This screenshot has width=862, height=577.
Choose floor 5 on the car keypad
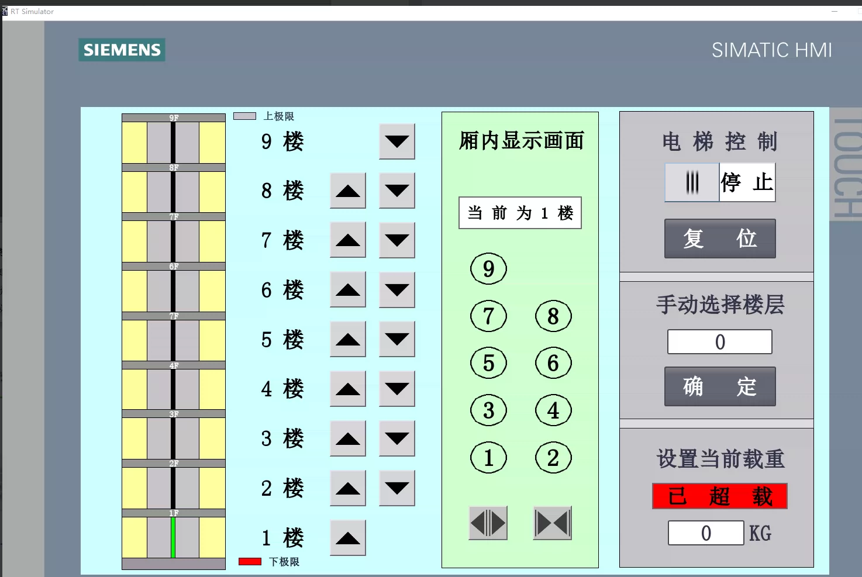tap(489, 363)
